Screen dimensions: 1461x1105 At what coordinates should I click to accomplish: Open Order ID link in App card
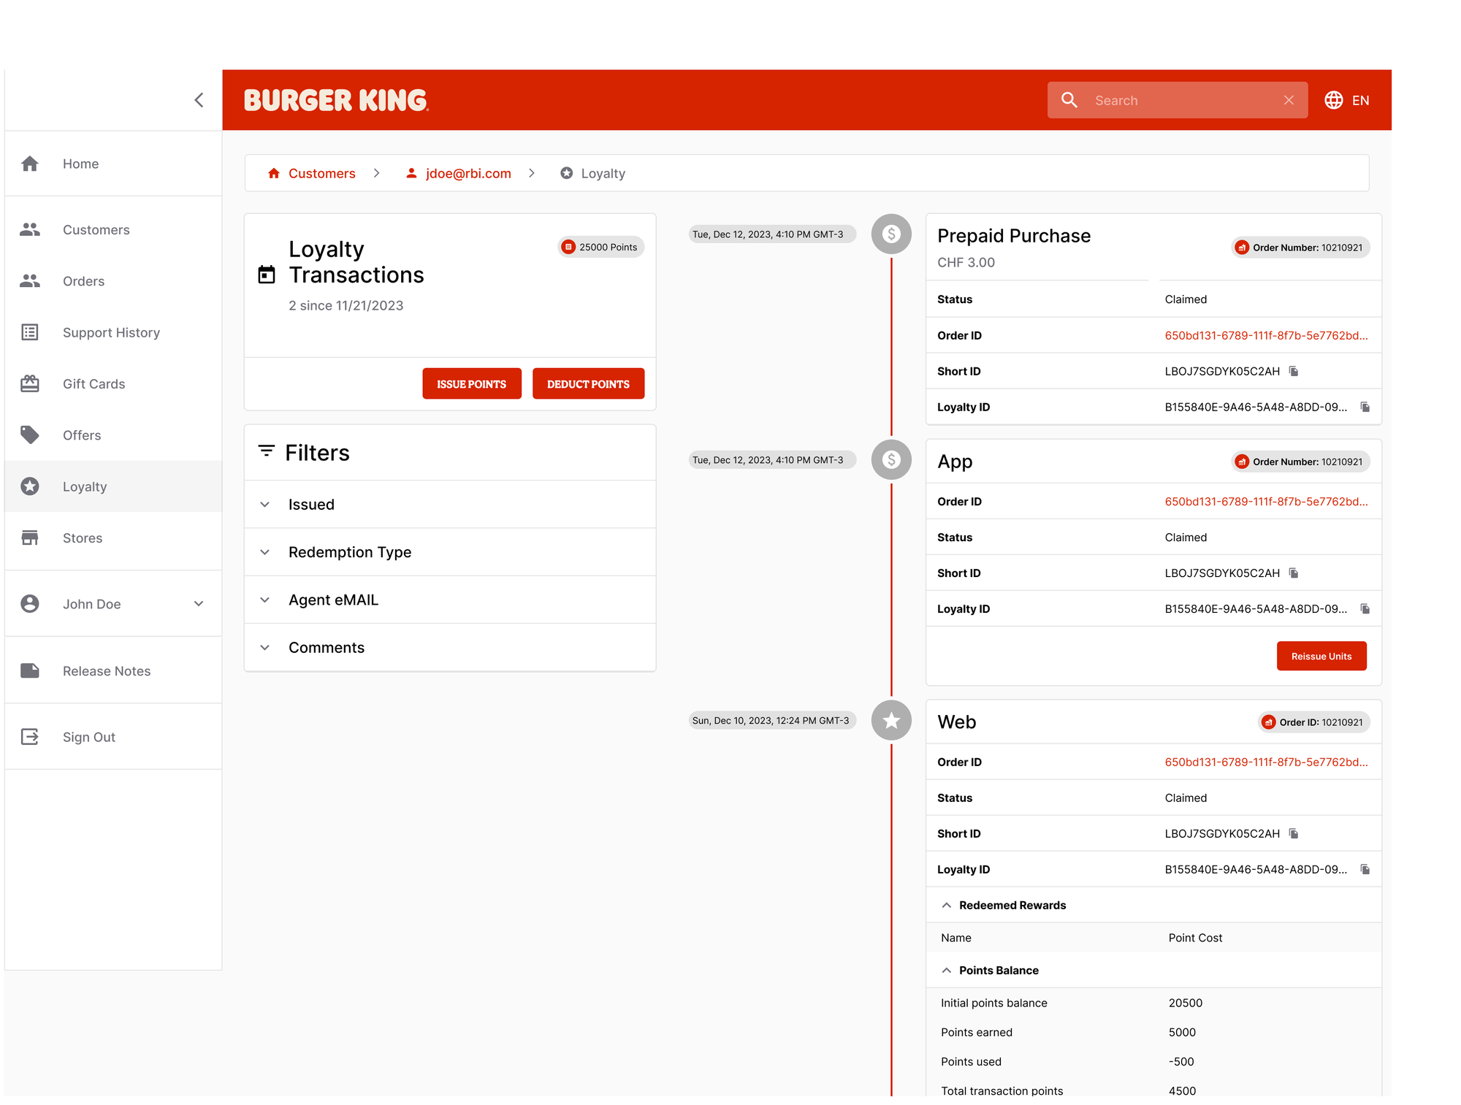[1266, 501]
